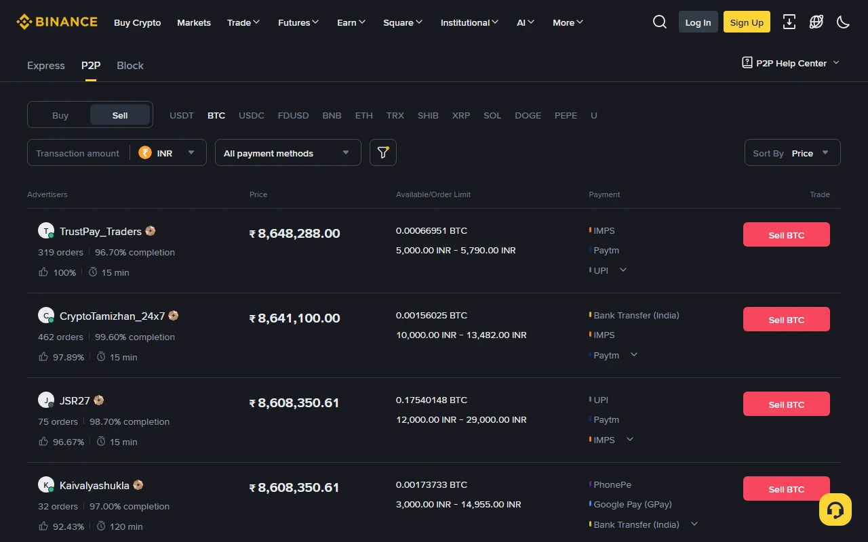Screen dimensions: 868x542
Task: Click JSR27 verified badge icon
Action: tap(99, 400)
